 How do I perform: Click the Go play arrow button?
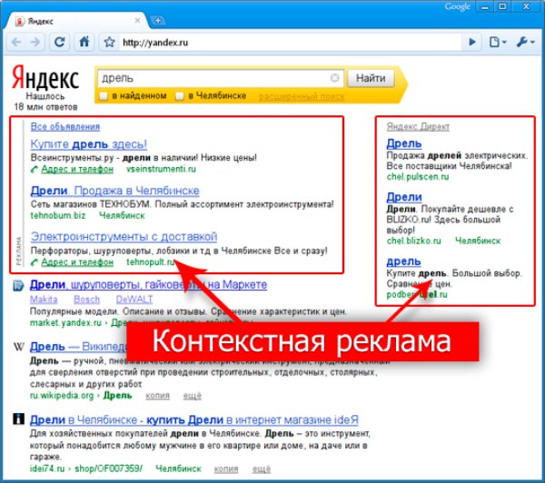tap(472, 43)
